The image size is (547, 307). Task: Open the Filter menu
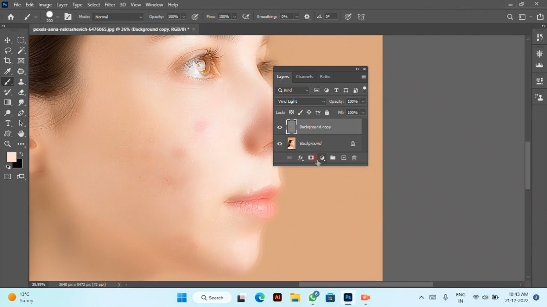point(110,5)
